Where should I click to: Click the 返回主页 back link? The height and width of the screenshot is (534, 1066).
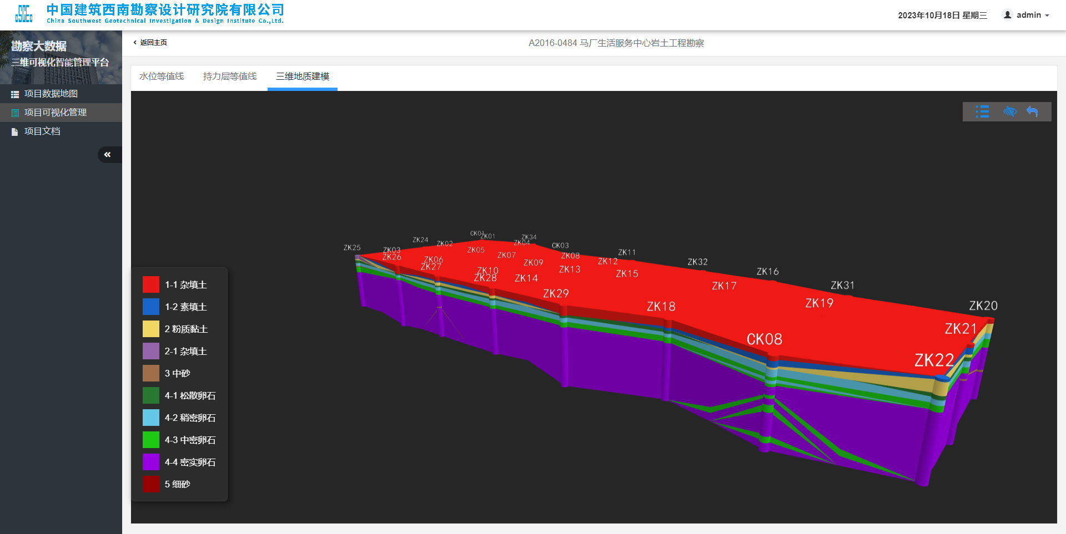point(150,43)
